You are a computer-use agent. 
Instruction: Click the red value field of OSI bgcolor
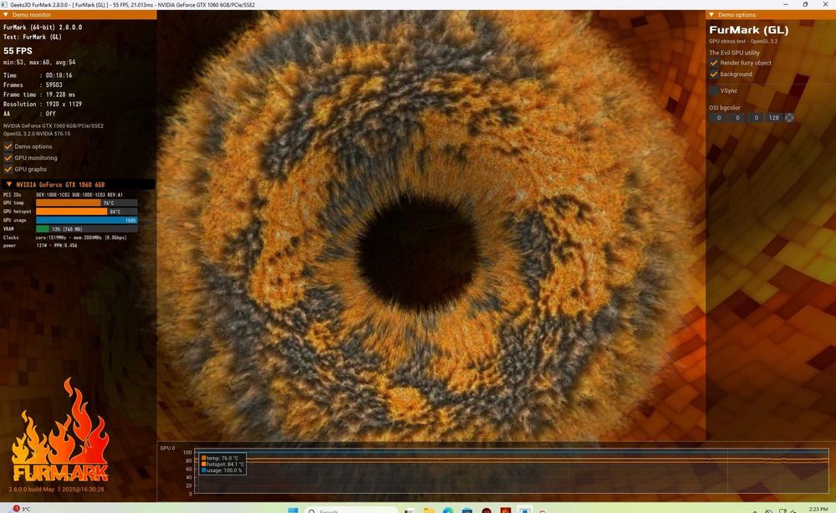pyautogui.click(x=718, y=117)
